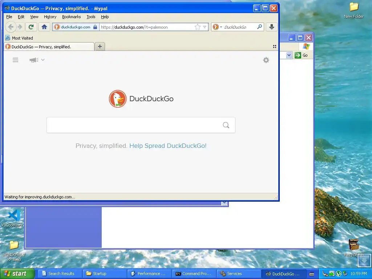This screenshot has height=279, width=372.
Task: Switch to Performance taskbar button
Action: tap(149, 274)
